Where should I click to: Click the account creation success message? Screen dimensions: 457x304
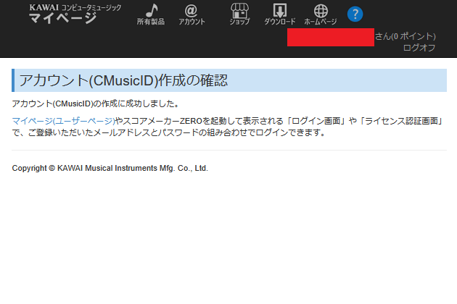(96, 104)
